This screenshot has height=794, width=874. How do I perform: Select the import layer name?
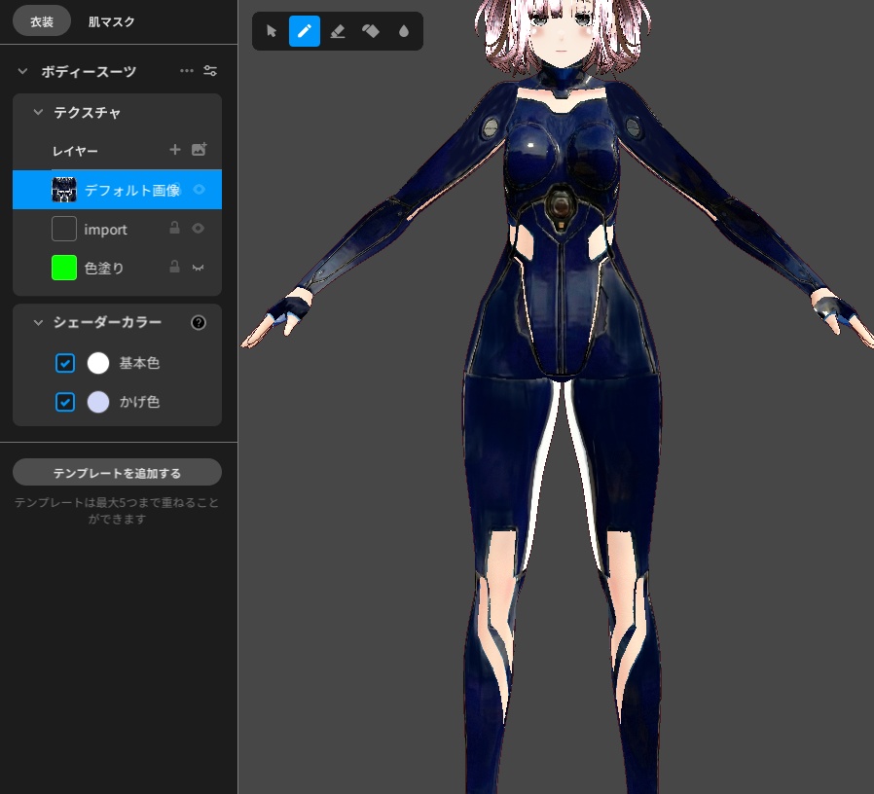tap(105, 230)
